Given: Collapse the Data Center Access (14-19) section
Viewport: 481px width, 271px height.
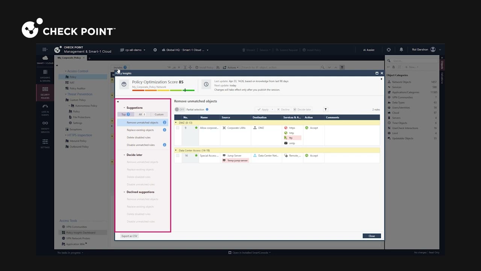Looking at the screenshot, I should 176,151.
